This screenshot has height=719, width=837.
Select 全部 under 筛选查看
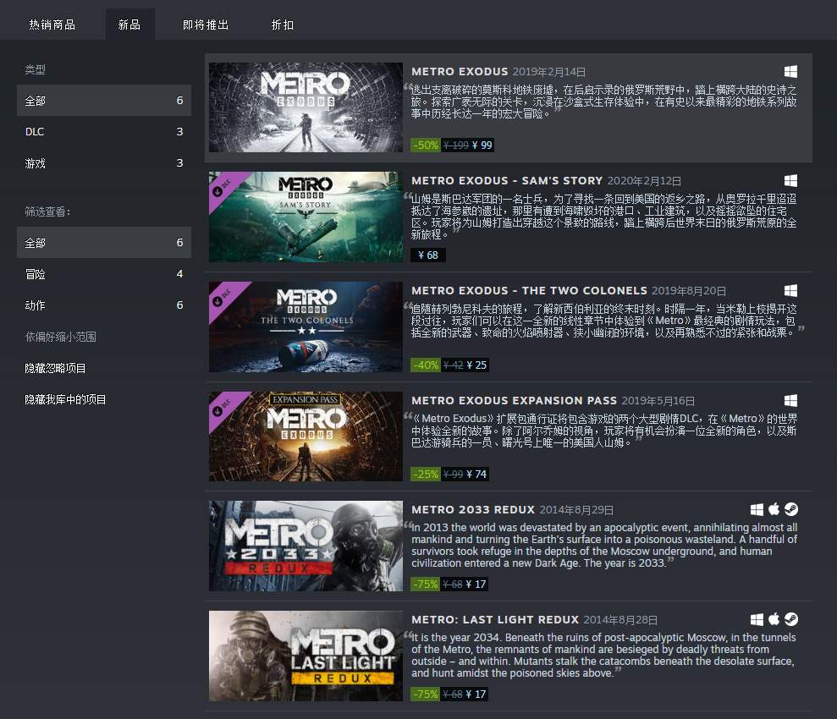click(104, 243)
